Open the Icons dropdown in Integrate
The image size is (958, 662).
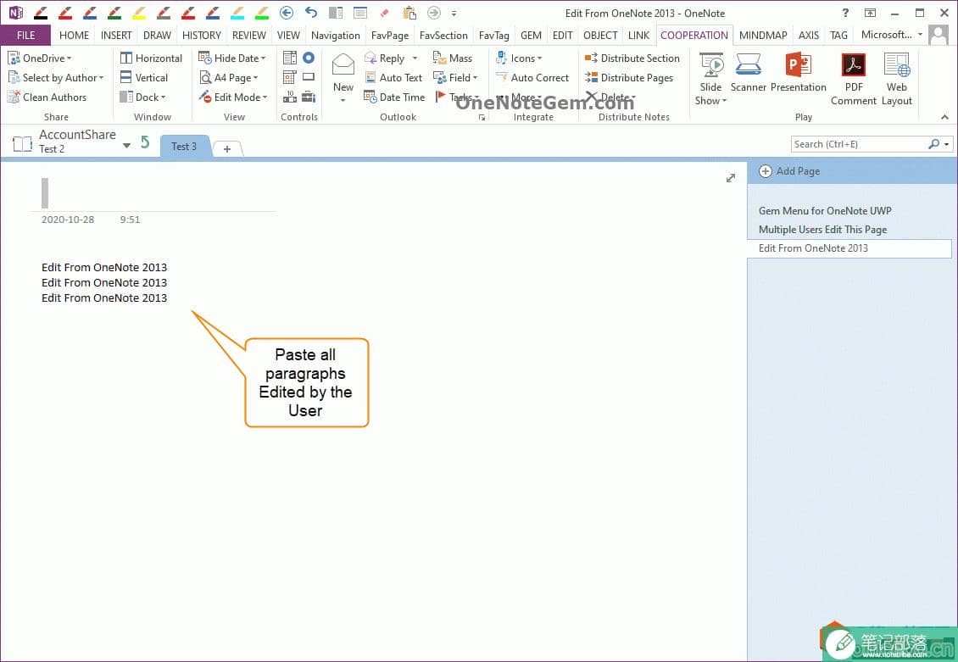(x=519, y=58)
